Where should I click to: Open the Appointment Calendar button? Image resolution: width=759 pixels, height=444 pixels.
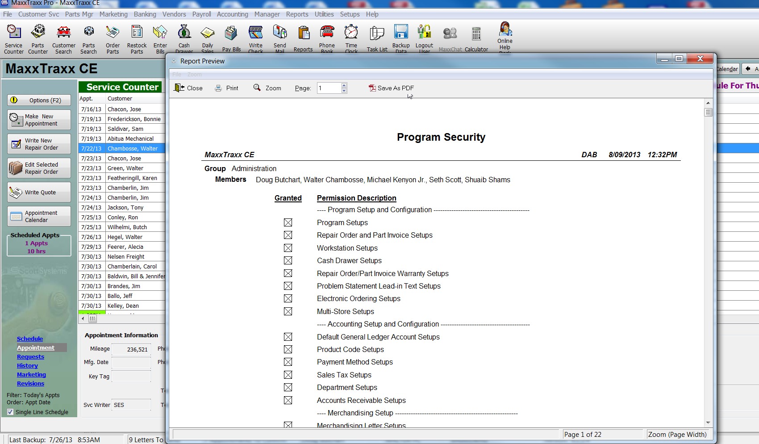tap(39, 216)
